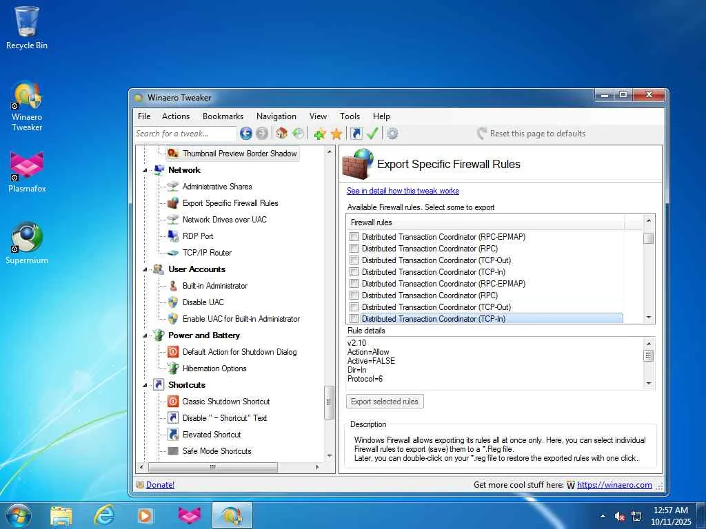Open the https://winaero.com link
706x529 pixels.
click(x=614, y=484)
